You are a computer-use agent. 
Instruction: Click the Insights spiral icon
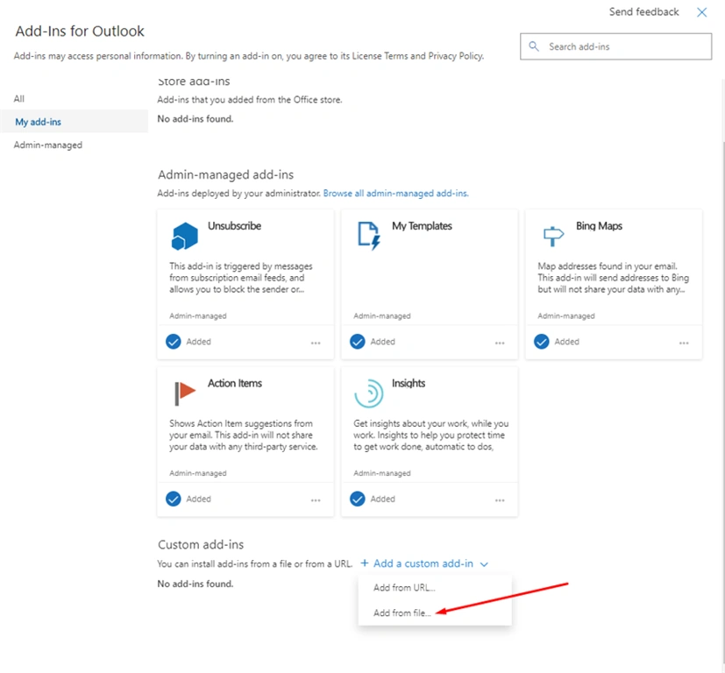tap(369, 393)
